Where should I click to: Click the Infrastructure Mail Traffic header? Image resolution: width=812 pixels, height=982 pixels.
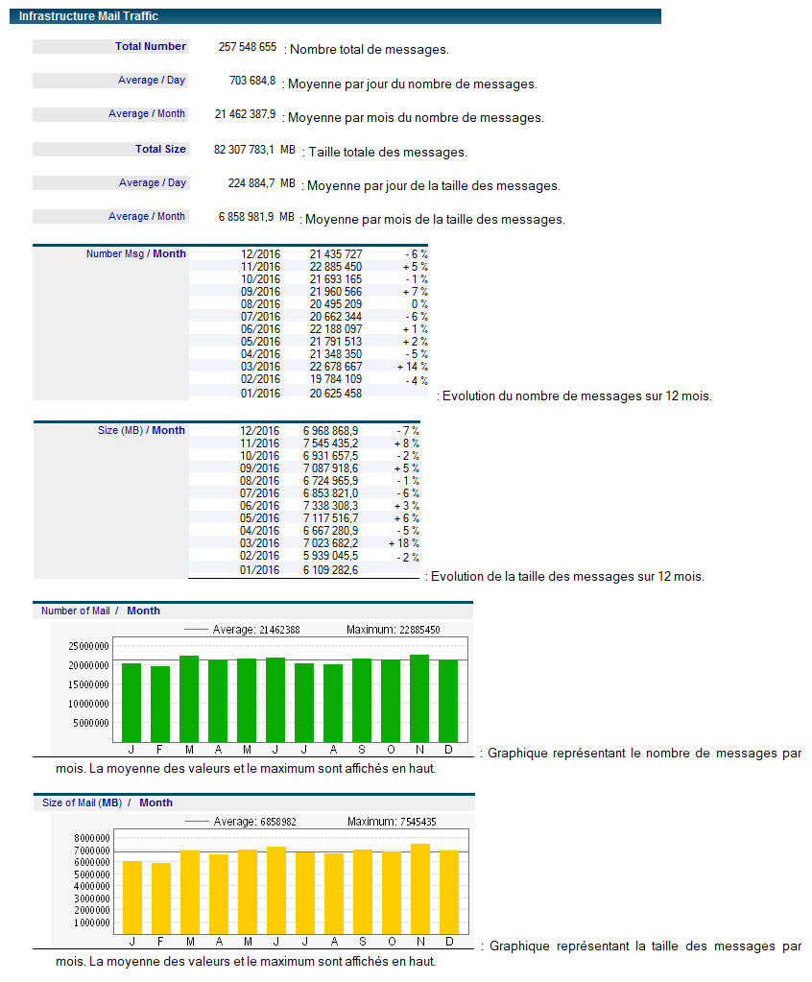(x=335, y=16)
